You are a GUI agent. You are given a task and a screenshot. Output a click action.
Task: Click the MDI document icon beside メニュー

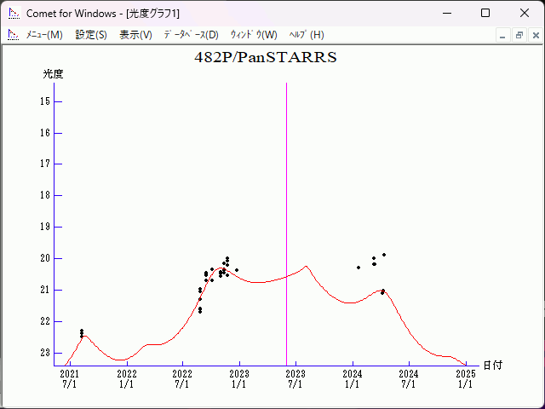point(13,35)
